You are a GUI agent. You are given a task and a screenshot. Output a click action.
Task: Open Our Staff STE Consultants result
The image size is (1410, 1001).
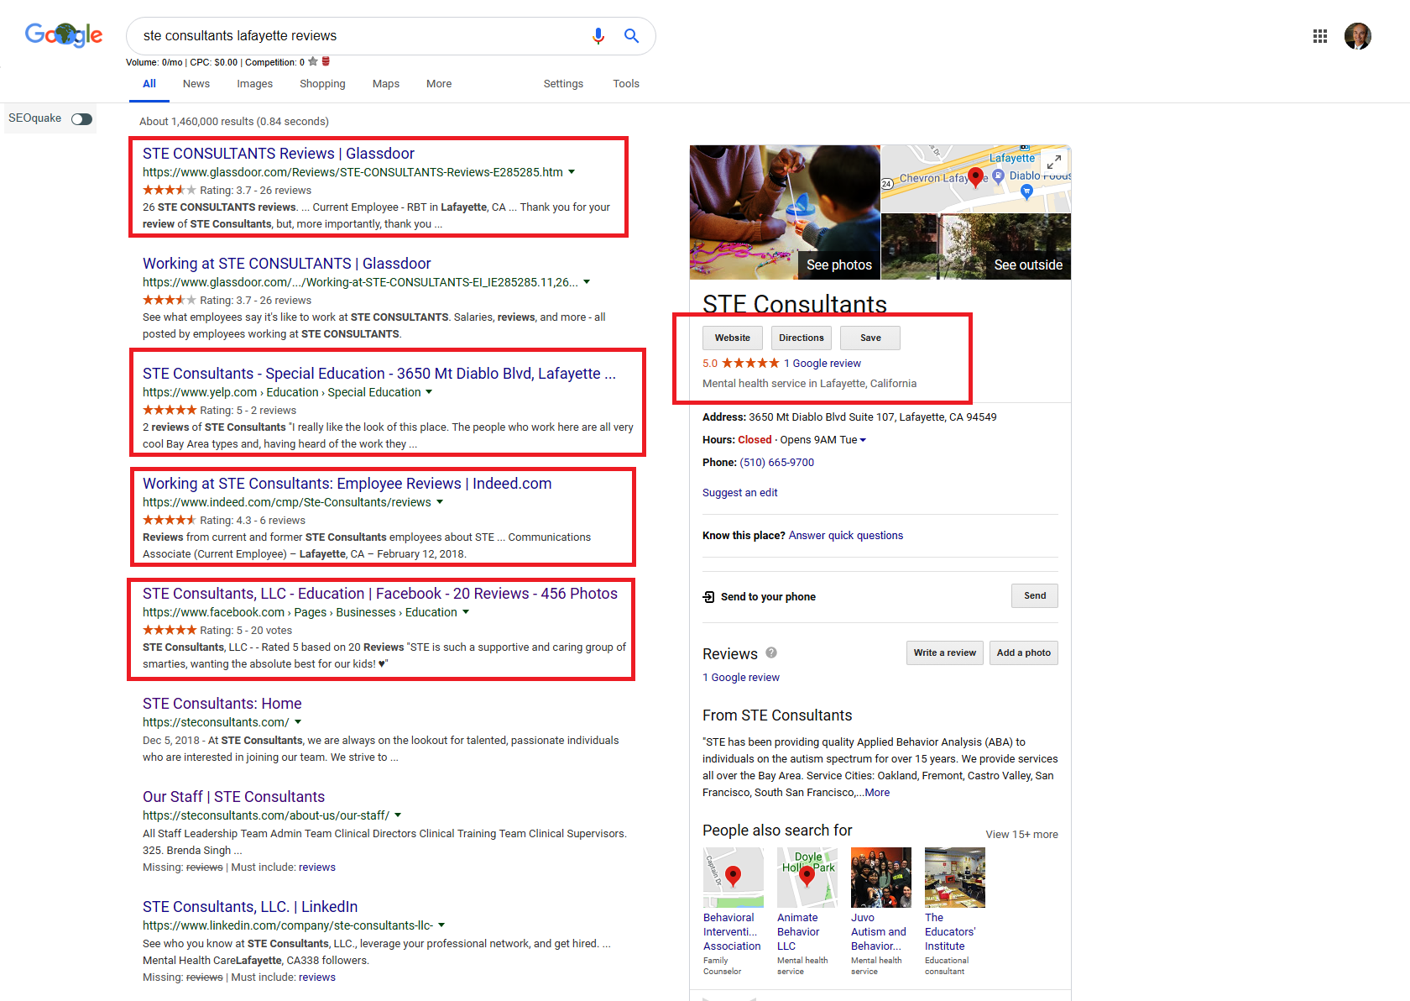(233, 797)
